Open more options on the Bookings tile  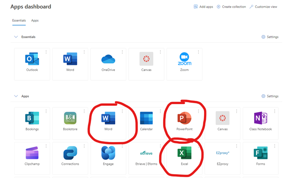[46, 111]
